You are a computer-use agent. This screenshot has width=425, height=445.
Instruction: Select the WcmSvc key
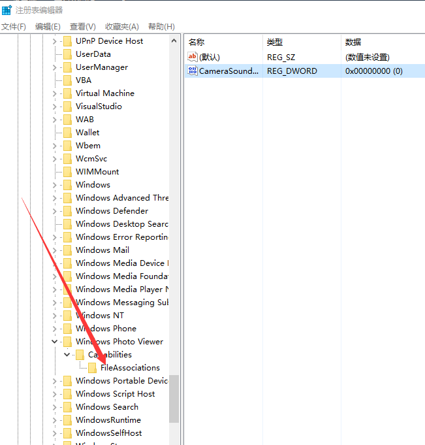pos(91,159)
